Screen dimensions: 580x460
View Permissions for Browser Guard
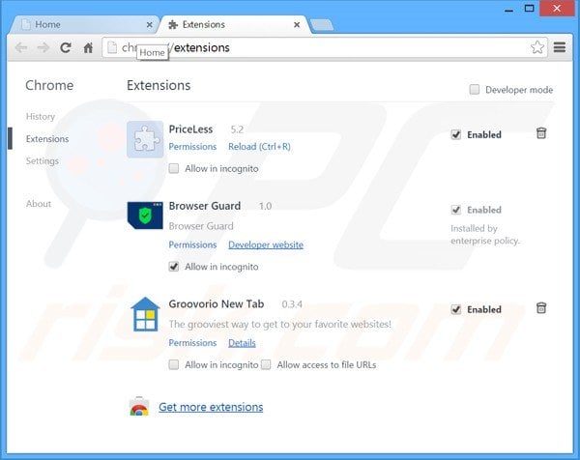(192, 244)
